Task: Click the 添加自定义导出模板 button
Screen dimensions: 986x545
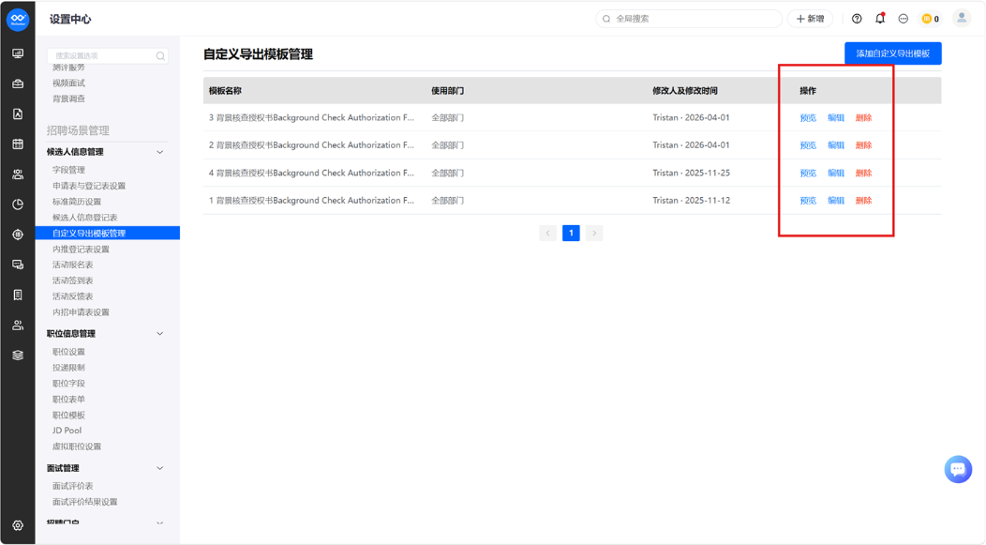Action: (893, 53)
